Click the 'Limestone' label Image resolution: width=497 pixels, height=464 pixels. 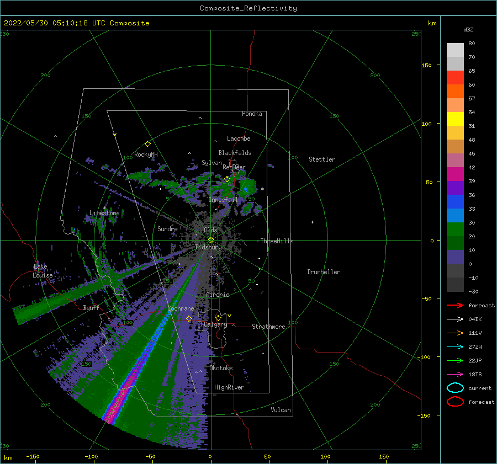104,213
